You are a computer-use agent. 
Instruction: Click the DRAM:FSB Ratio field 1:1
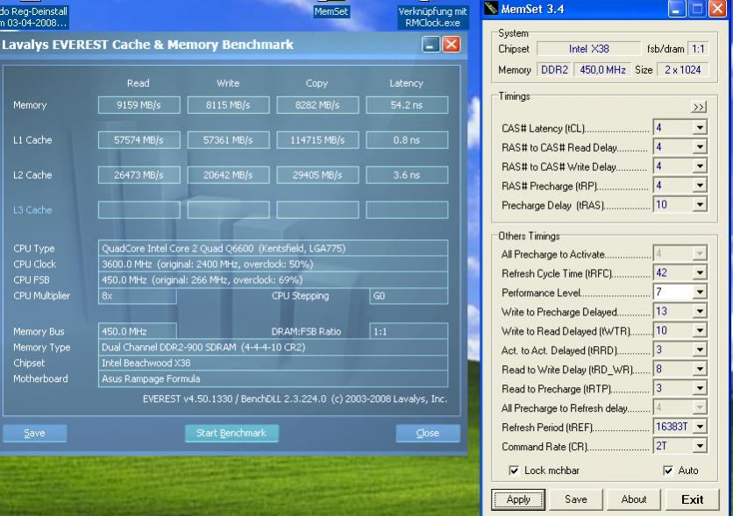click(x=409, y=331)
